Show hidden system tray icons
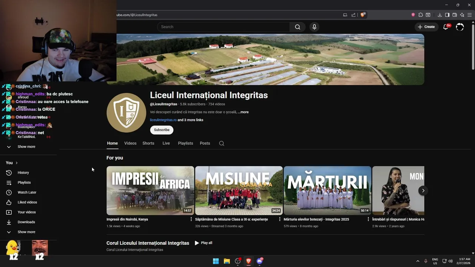 (x=417, y=261)
